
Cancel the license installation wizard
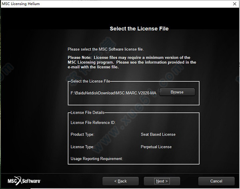[x=216, y=181]
